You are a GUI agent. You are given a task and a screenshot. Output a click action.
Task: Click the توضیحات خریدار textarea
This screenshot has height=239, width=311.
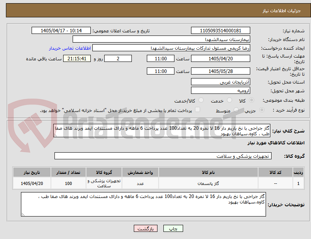pos(143,204)
